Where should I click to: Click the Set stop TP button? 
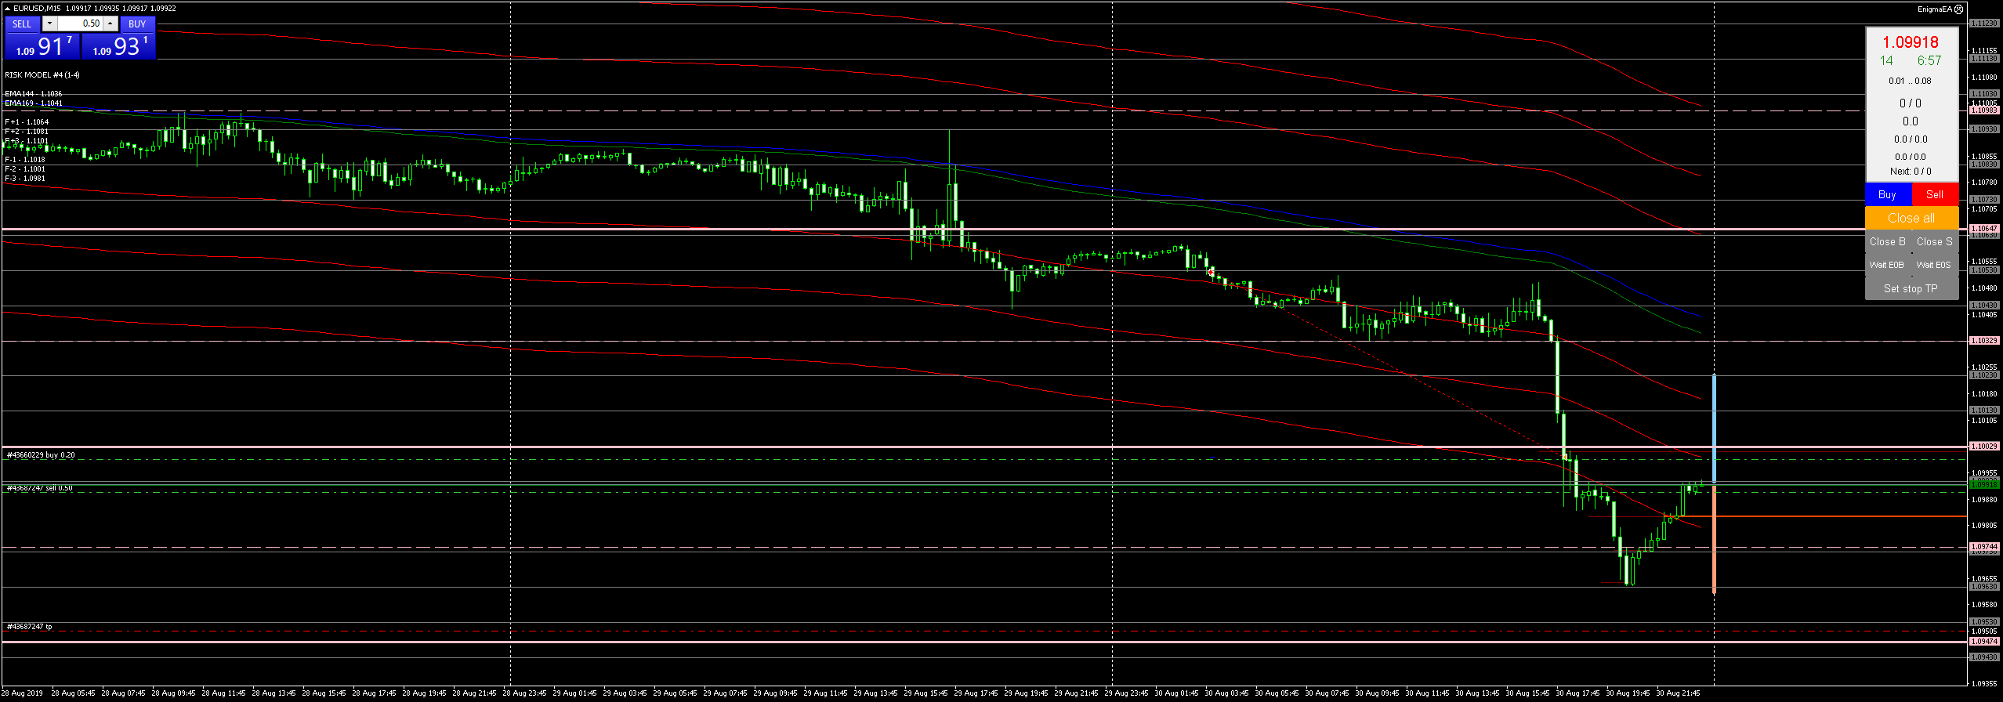click(x=1911, y=288)
